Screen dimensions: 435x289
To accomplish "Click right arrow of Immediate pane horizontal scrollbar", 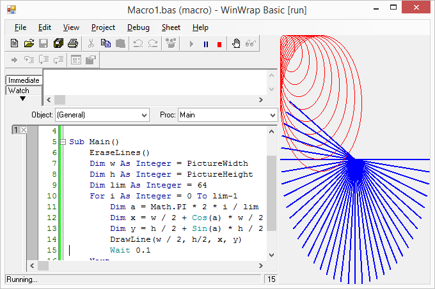I will tap(260, 100).
